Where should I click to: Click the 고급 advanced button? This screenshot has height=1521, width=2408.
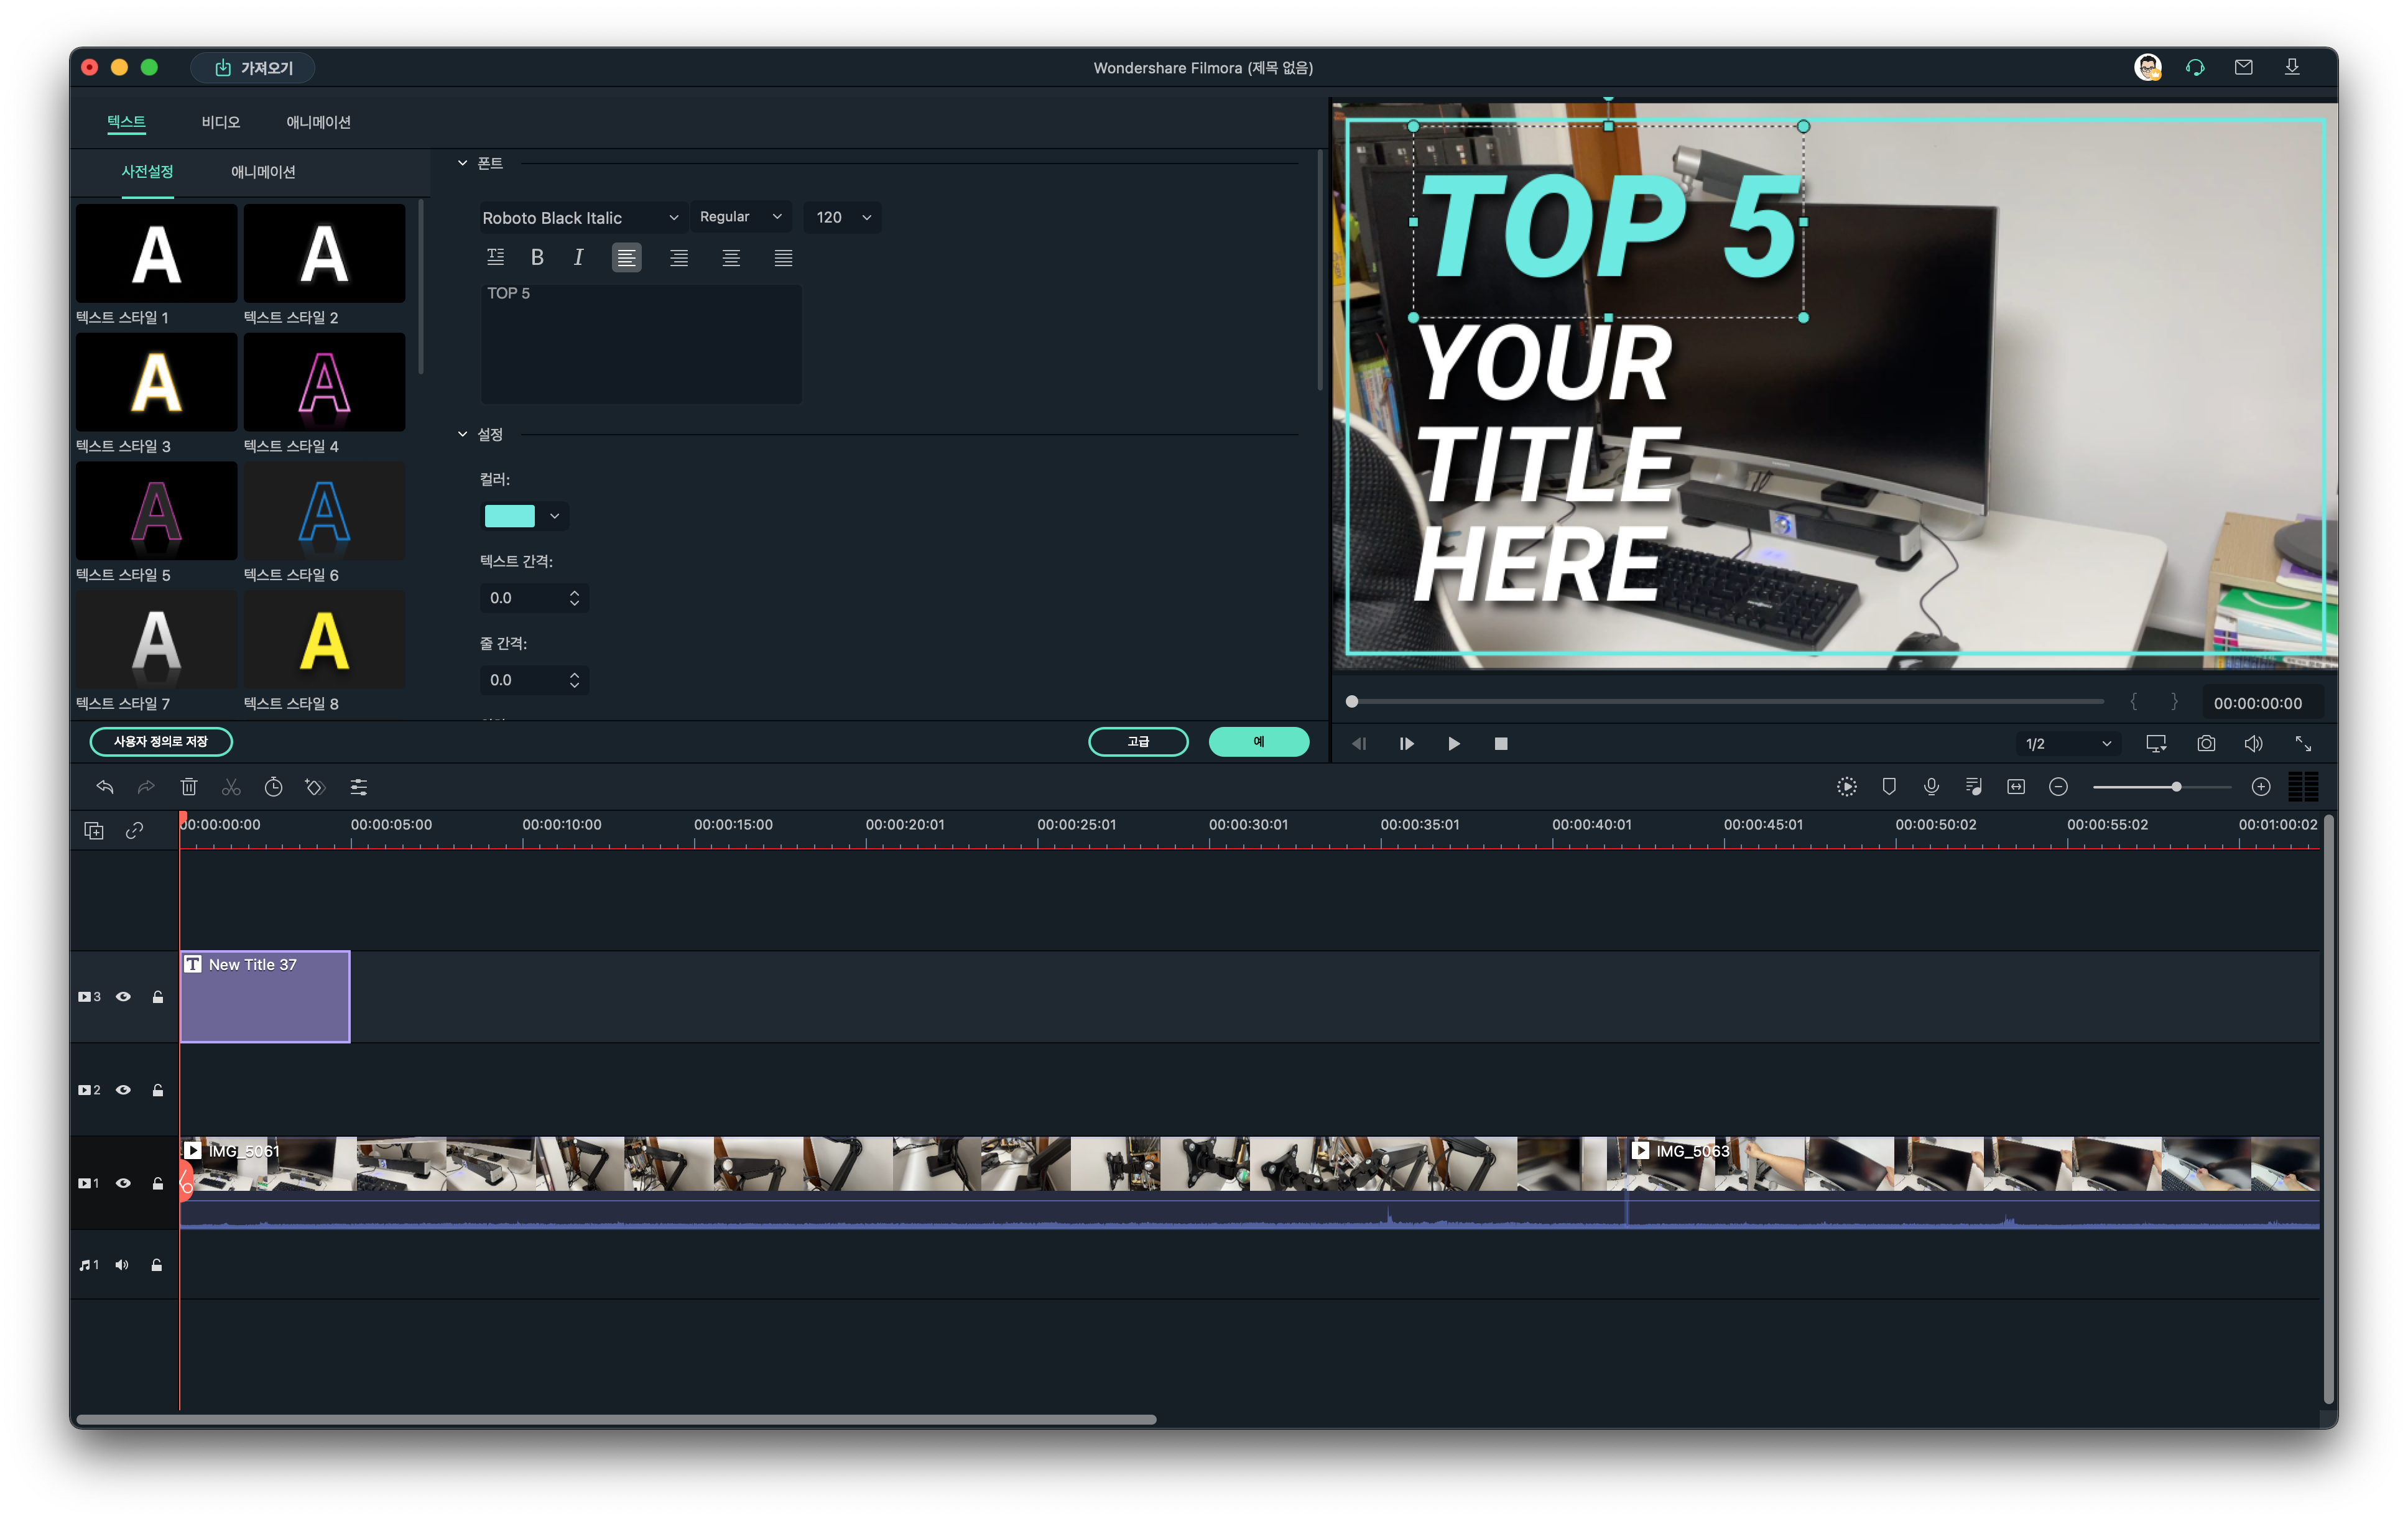coord(1138,741)
